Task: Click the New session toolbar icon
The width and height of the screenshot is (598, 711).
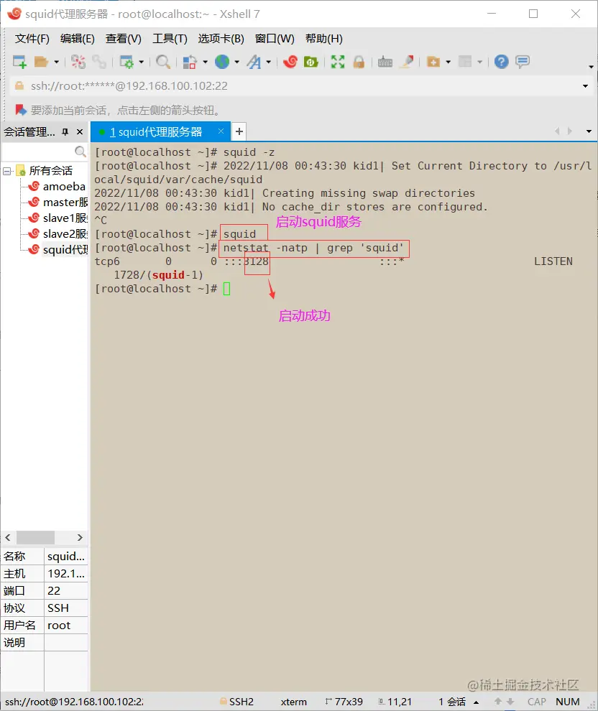Action: (x=19, y=62)
